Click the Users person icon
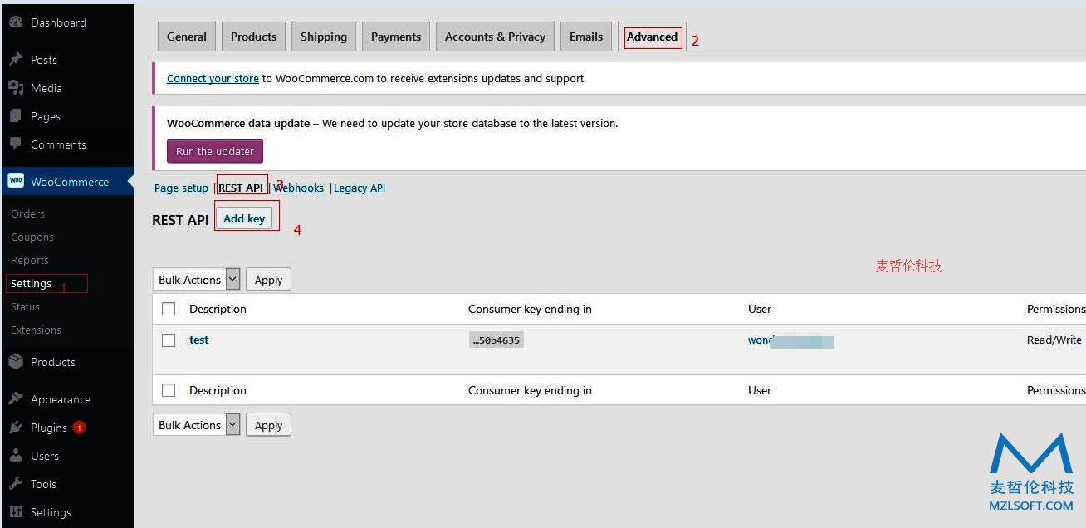Screen dimensions: 1086x528 (16, 456)
